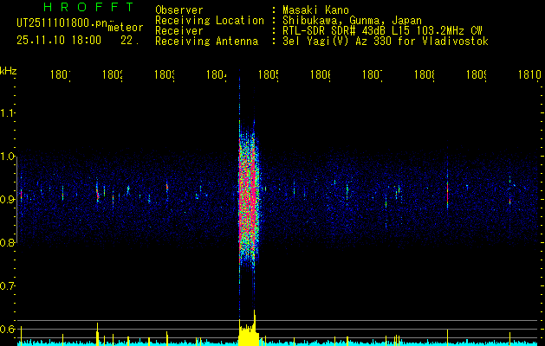Click the 1804 time axis label
The height and width of the screenshot is (346, 545).
[x=217, y=74]
